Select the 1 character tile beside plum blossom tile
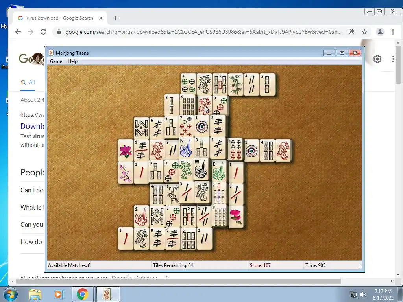The width and height of the screenshot is (403, 302). (x=141, y=173)
